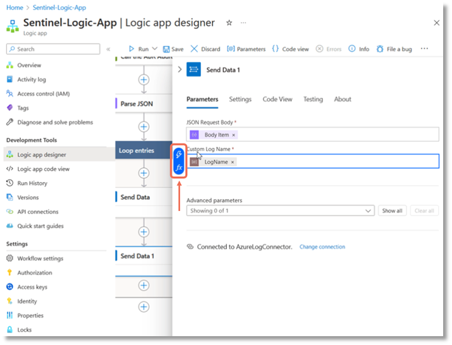Select the Parse JSON action card
The image size is (452, 345).
pos(144,104)
